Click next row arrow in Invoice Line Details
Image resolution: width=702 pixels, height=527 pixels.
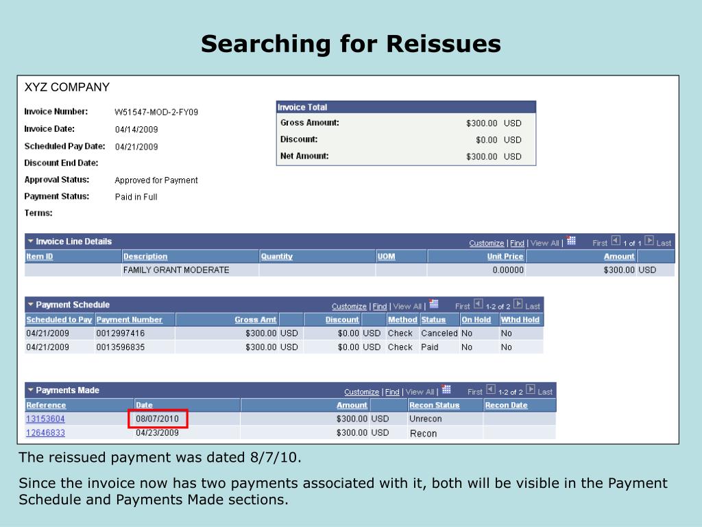point(649,242)
